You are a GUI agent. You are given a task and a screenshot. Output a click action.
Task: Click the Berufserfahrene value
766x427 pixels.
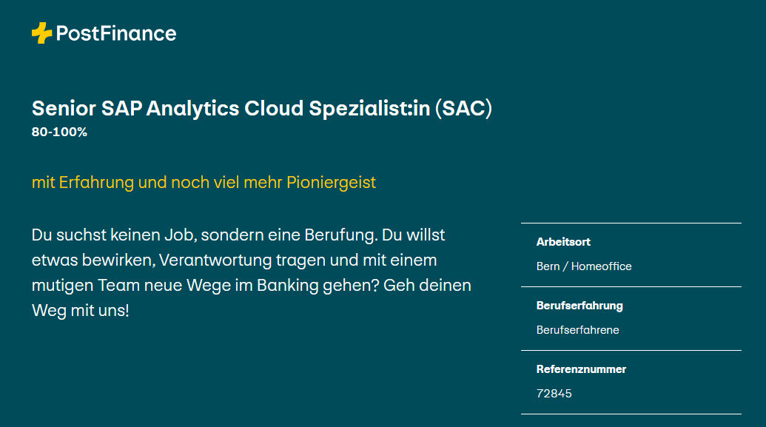(577, 330)
